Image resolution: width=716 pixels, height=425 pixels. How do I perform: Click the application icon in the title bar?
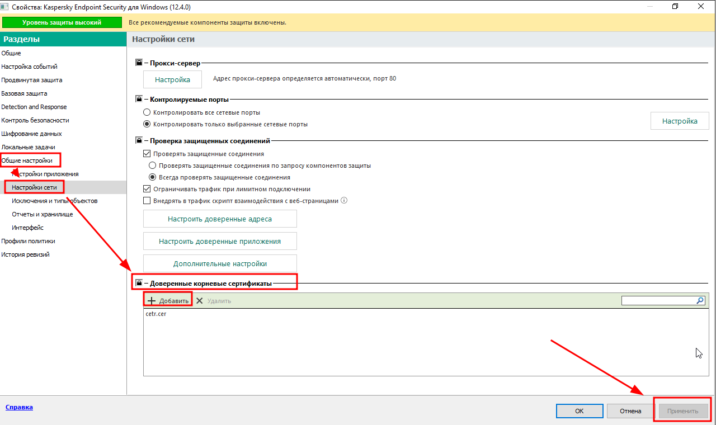point(4,6)
